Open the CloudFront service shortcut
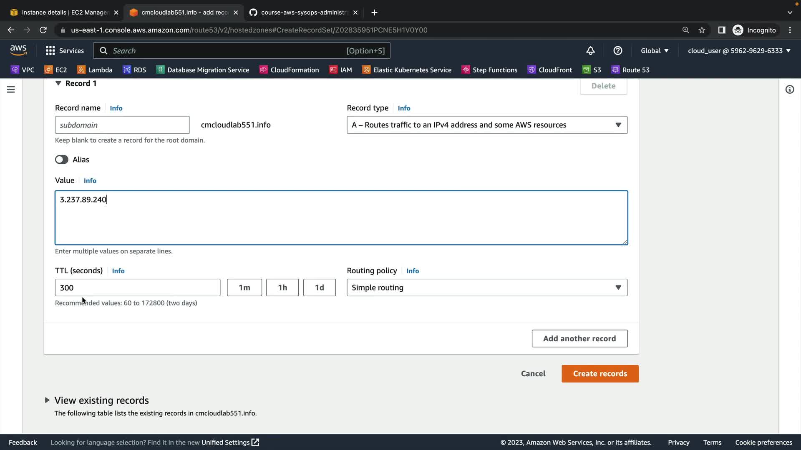Screen dimensions: 801x450 pyautogui.click(x=550, y=70)
